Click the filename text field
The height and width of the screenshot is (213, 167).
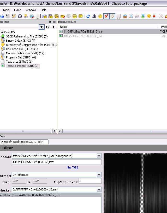click(57, 162)
